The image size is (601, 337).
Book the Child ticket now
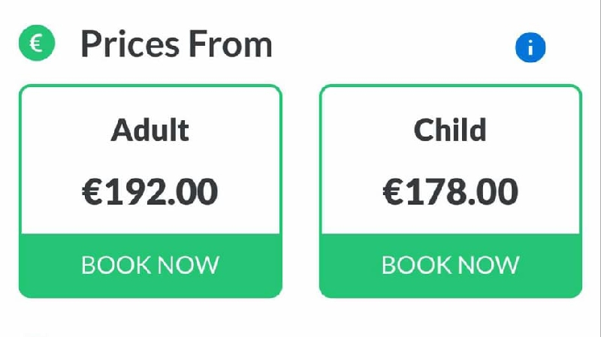coord(451,265)
